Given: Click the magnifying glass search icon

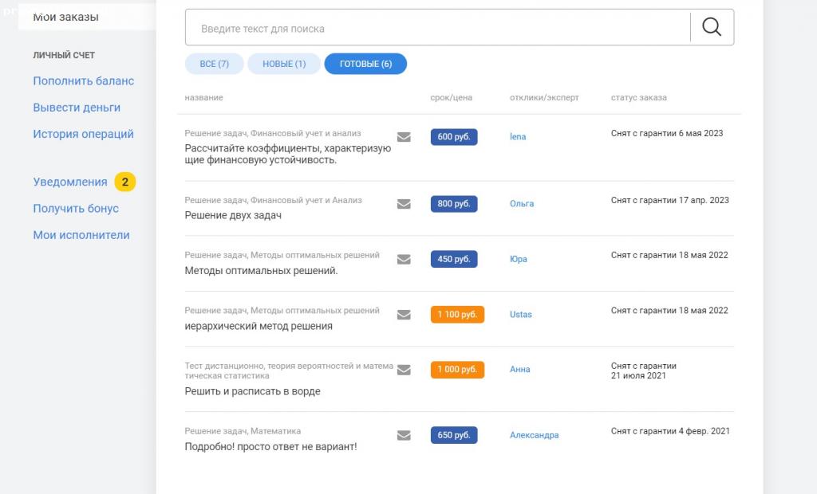Looking at the screenshot, I should [712, 27].
